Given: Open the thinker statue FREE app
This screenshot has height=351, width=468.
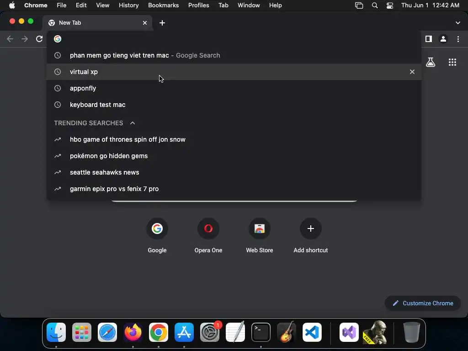Looking at the screenshot, I should click(375, 332).
